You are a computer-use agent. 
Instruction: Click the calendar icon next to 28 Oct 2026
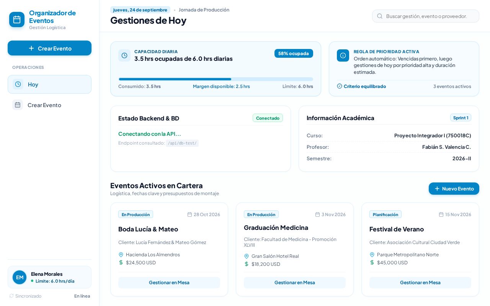coord(189,214)
